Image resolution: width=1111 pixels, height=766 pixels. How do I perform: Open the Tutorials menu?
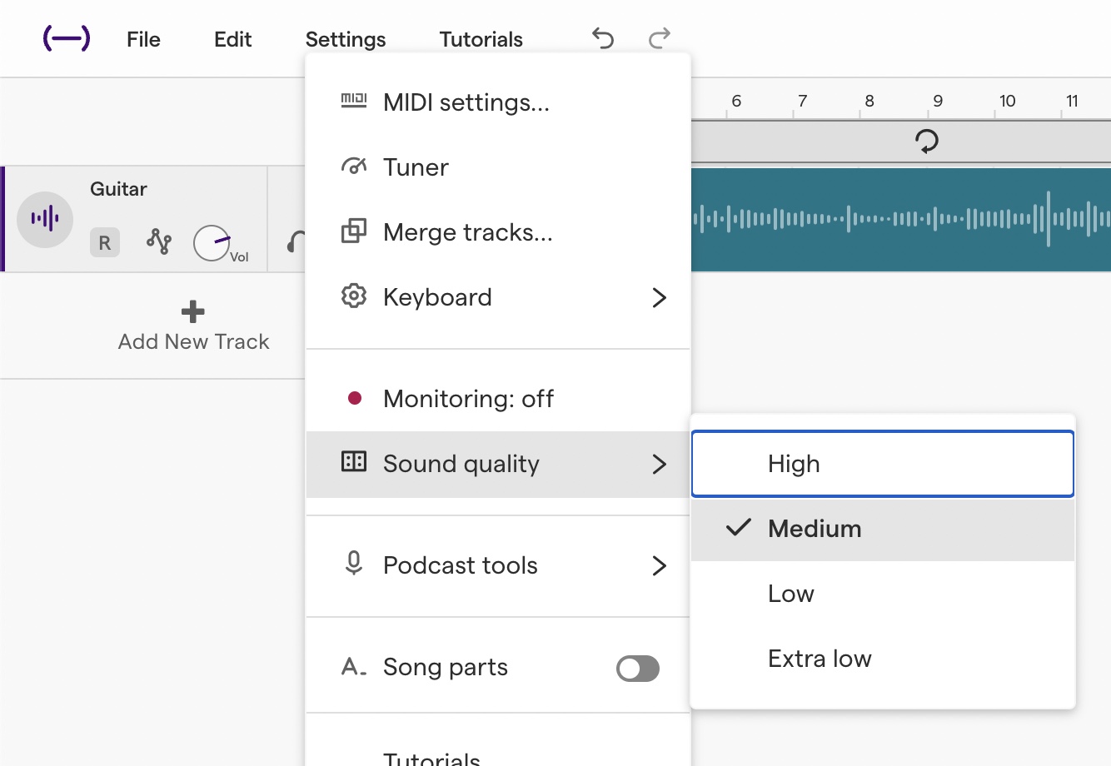(x=481, y=38)
